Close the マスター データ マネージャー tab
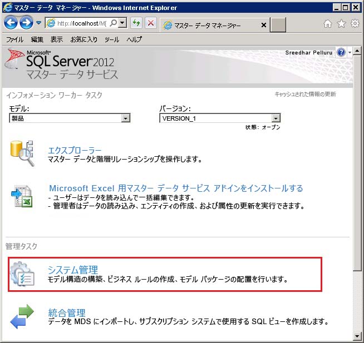Screen dimensions: 364x343 point(264,25)
